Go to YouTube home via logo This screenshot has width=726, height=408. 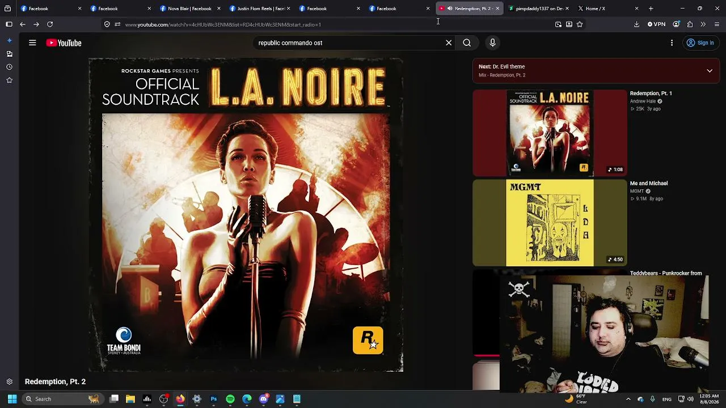(64, 43)
